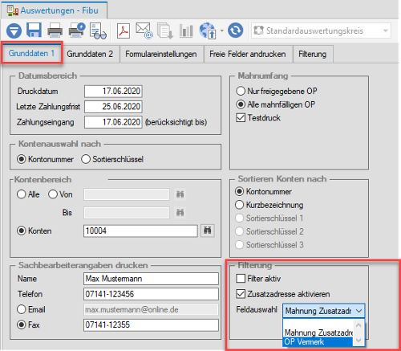The width and height of the screenshot is (401, 351).
Task: Open the small arrow next to globe icon
Action: 221,31
